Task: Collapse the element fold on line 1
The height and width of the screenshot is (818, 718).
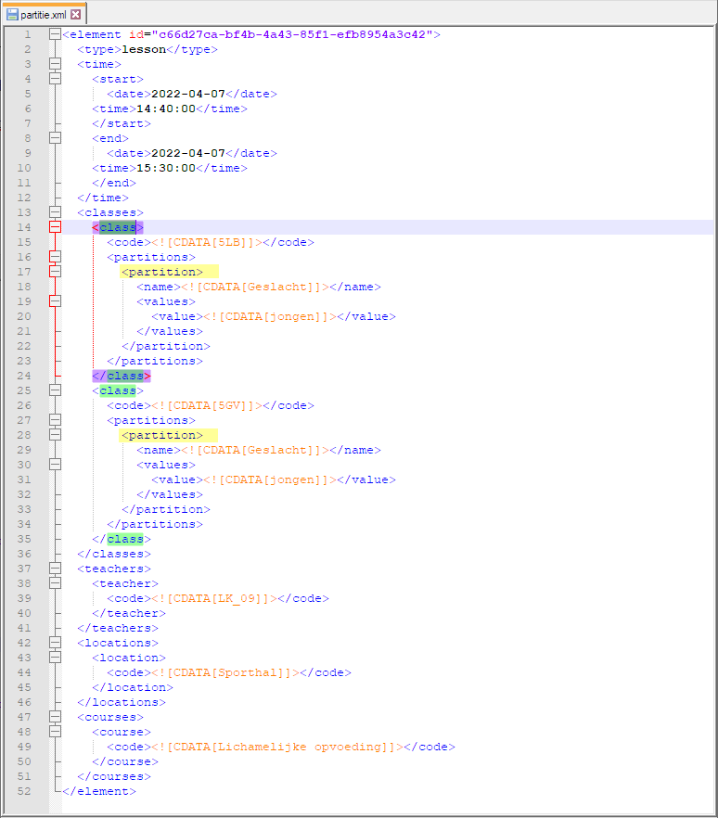Action: [x=55, y=34]
